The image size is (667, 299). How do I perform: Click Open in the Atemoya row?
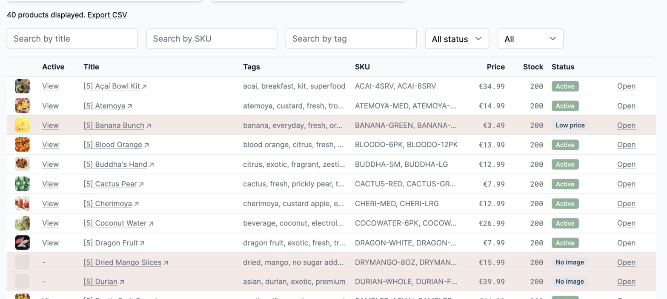[x=626, y=106]
